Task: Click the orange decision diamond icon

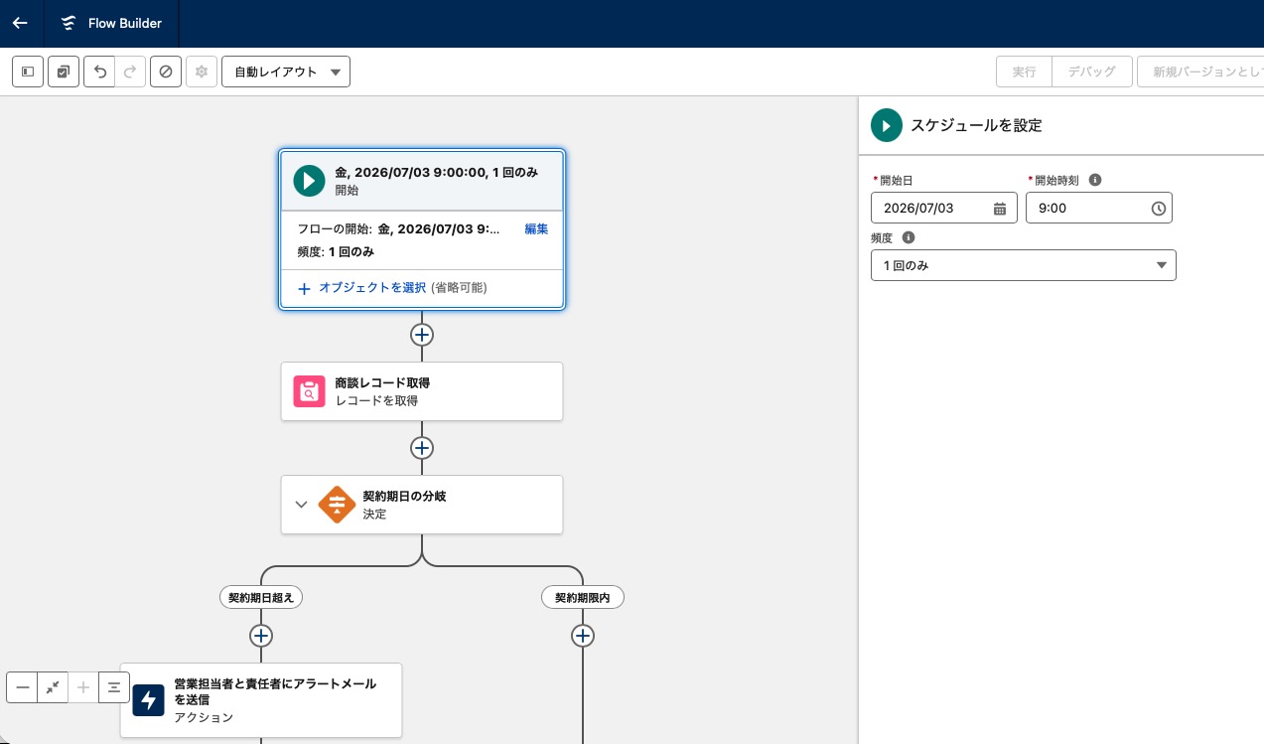Action: pos(338,505)
